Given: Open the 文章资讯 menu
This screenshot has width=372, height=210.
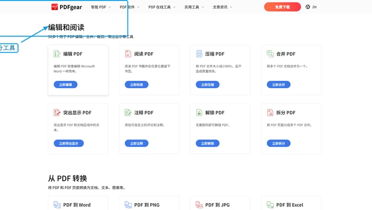Looking at the screenshot, I should click(x=223, y=7).
